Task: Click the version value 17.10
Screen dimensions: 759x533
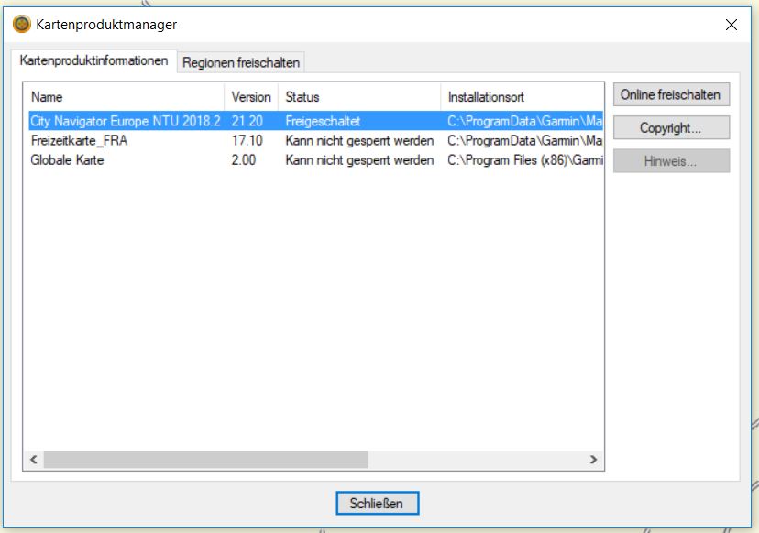Action: (247, 141)
